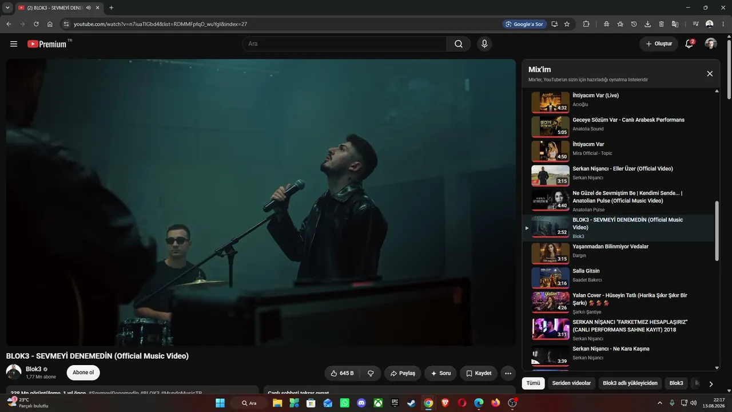The width and height of the screenshot is (732, 412).
Task: Click the Mix'im playlist scrollbar
Action: tap(717, 231)
